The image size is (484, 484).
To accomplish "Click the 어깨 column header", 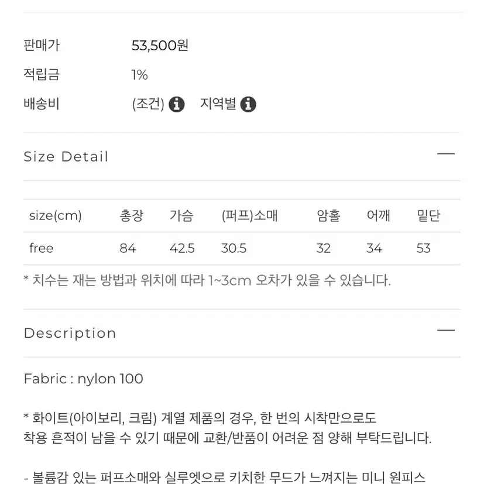I will 379,215.
